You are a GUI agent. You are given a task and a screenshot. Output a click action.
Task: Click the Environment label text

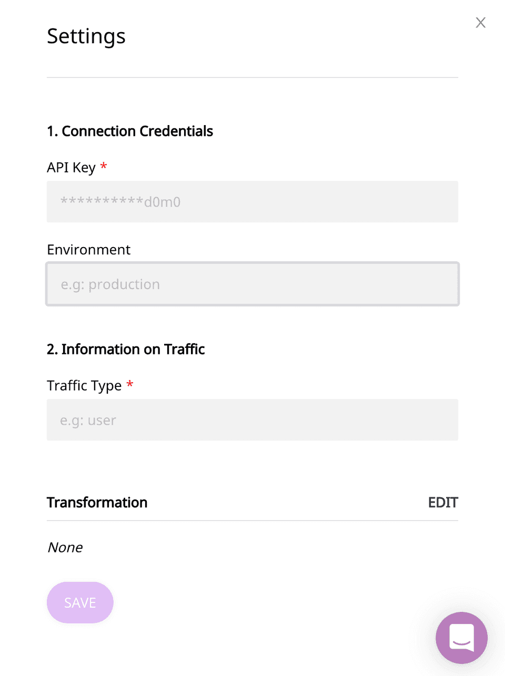(x=88, y=250)
